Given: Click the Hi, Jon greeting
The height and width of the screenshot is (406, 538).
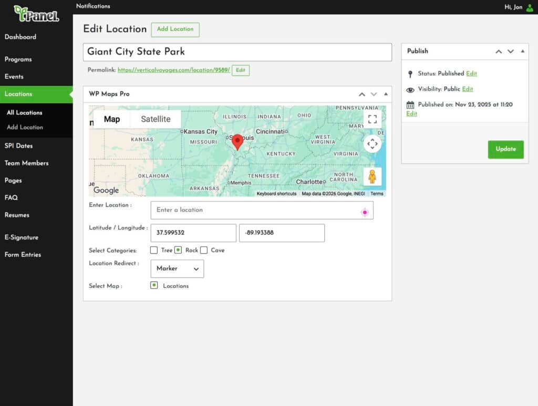Looking at the screenshot, I should click(513, 7).
